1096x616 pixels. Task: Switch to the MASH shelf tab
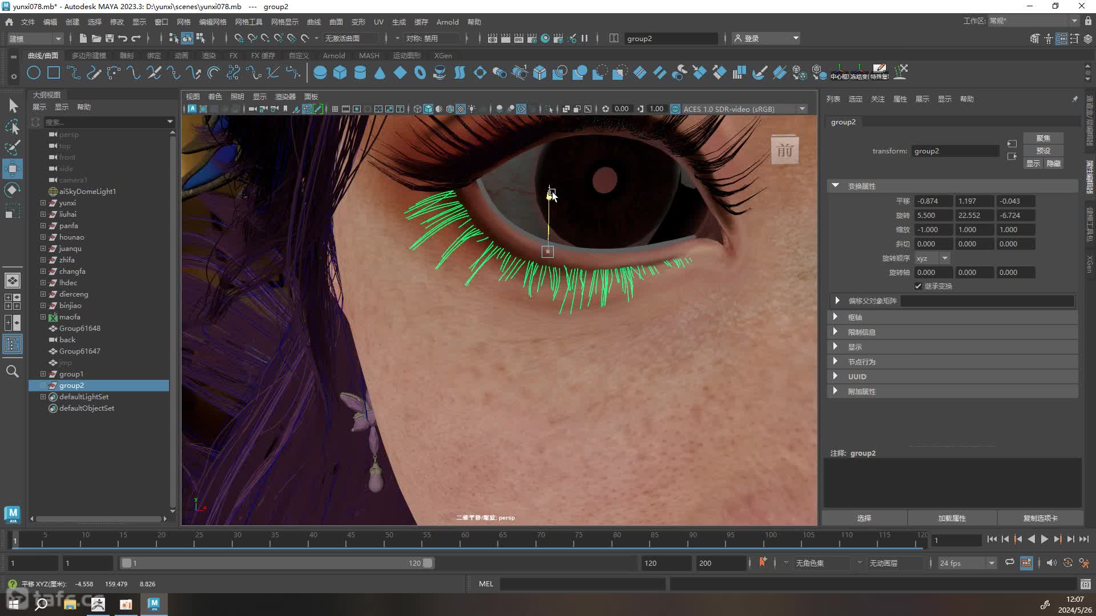click(369, 55)
